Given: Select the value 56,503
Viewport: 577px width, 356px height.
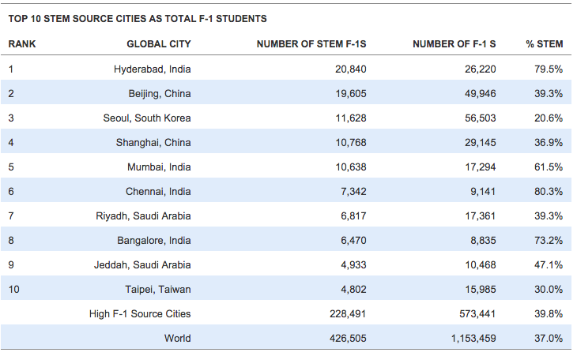Looking at the screenshot, I should click(x=481, y=118).
